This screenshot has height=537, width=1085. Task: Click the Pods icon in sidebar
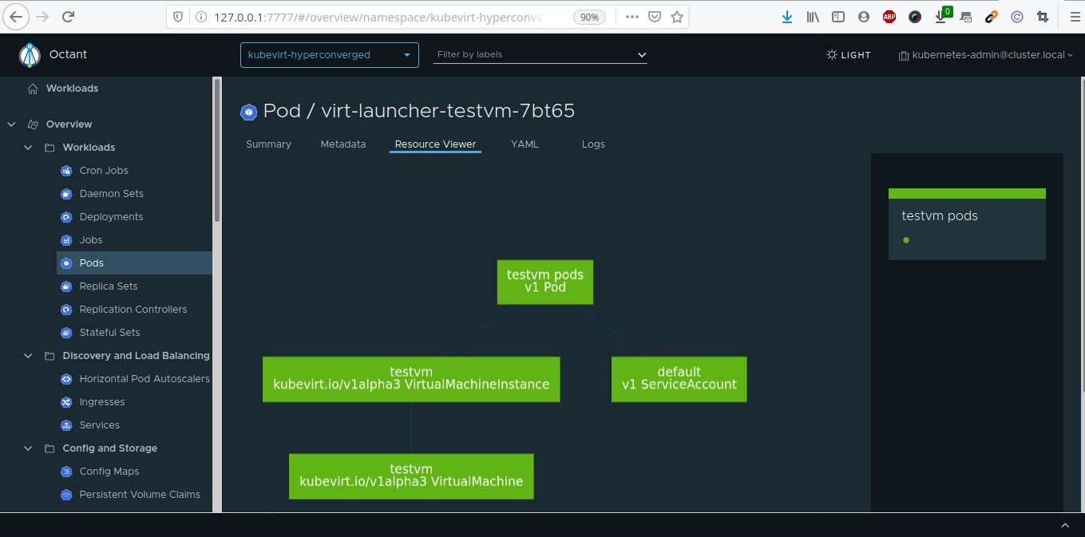click(x=67, y=263)
